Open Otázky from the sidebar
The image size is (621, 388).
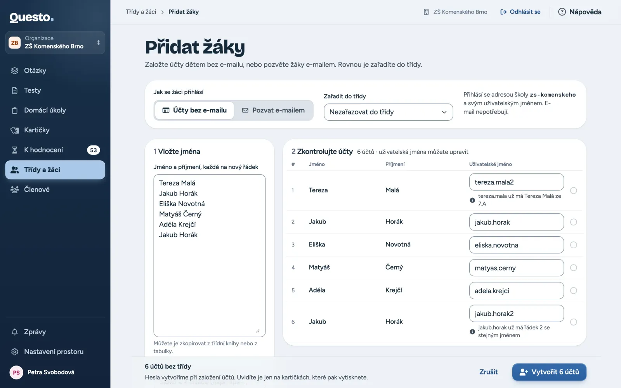click(x=55, y=71)
